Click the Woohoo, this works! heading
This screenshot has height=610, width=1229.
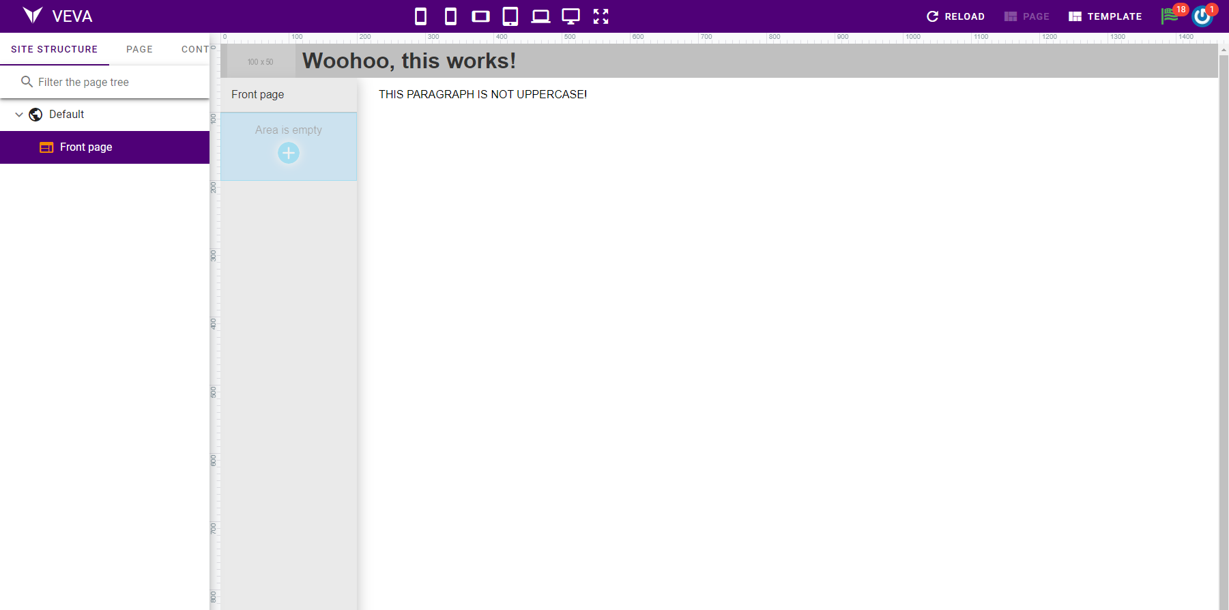click(x=409, y=61)
